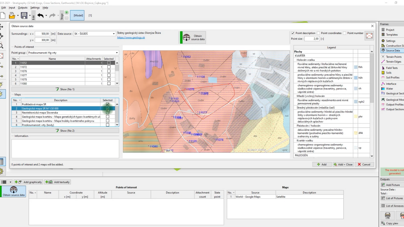
Task: Expand the Point group dropdown
Action: pyautogui.click(x=117, y=53)
